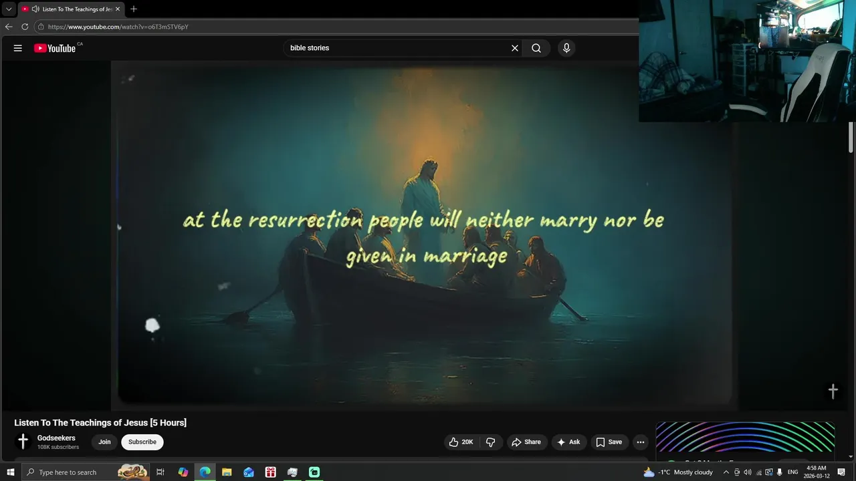Open the weather widget '-1°C Mostly cloudy'

click(x=678, y=472)
